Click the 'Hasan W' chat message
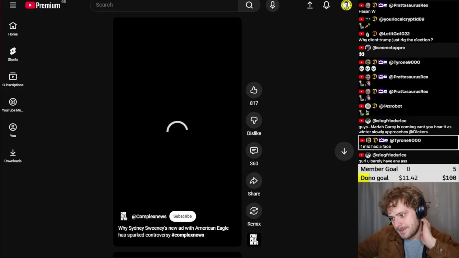Screen dimensions: 459x258 pyautogui.click(x=367, y=11)
